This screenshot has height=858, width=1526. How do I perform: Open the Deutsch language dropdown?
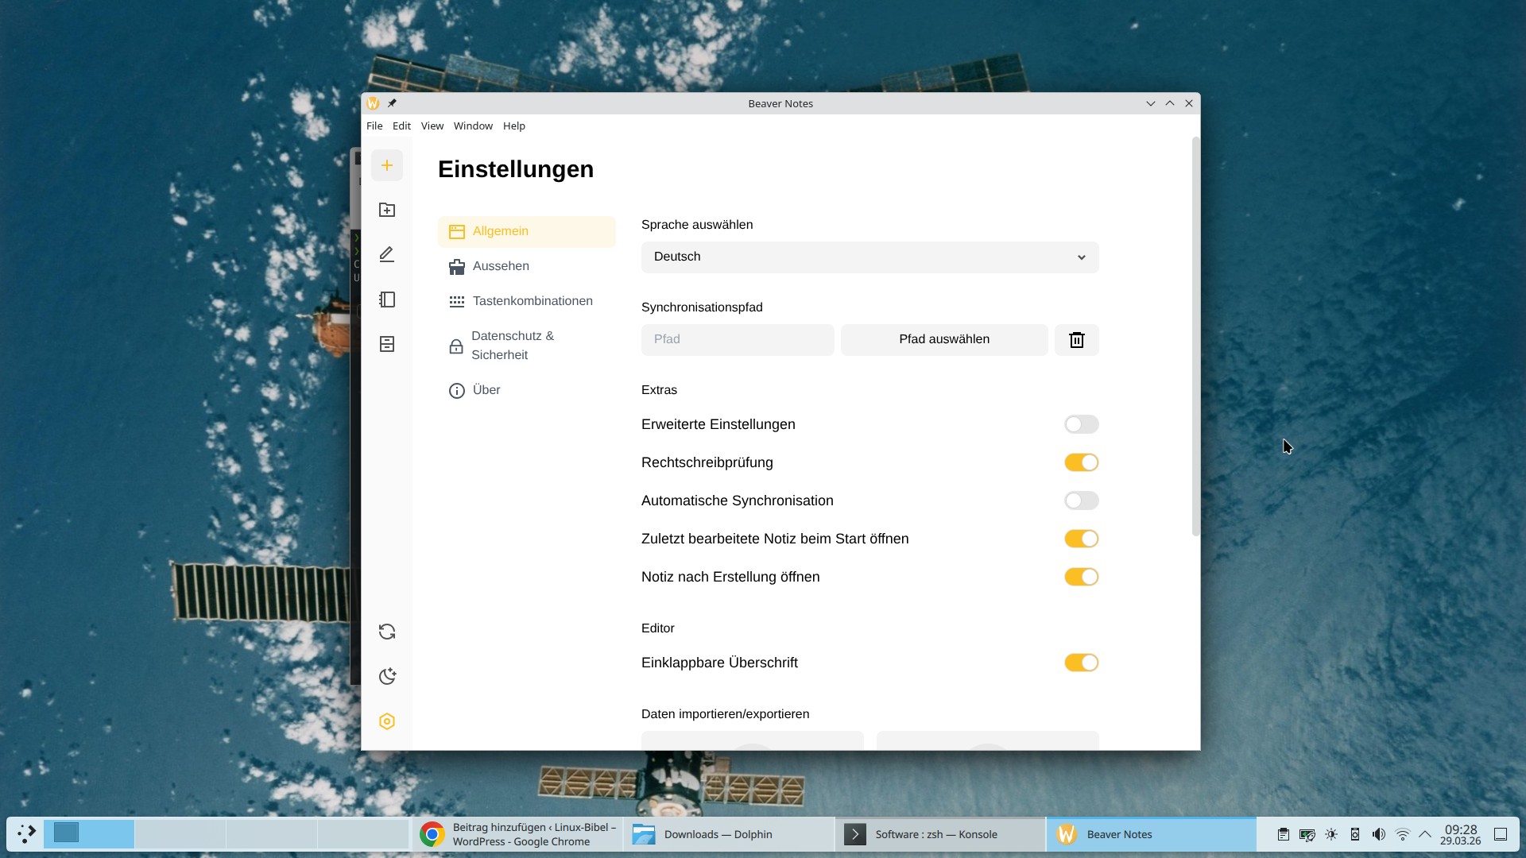[870, 257]
